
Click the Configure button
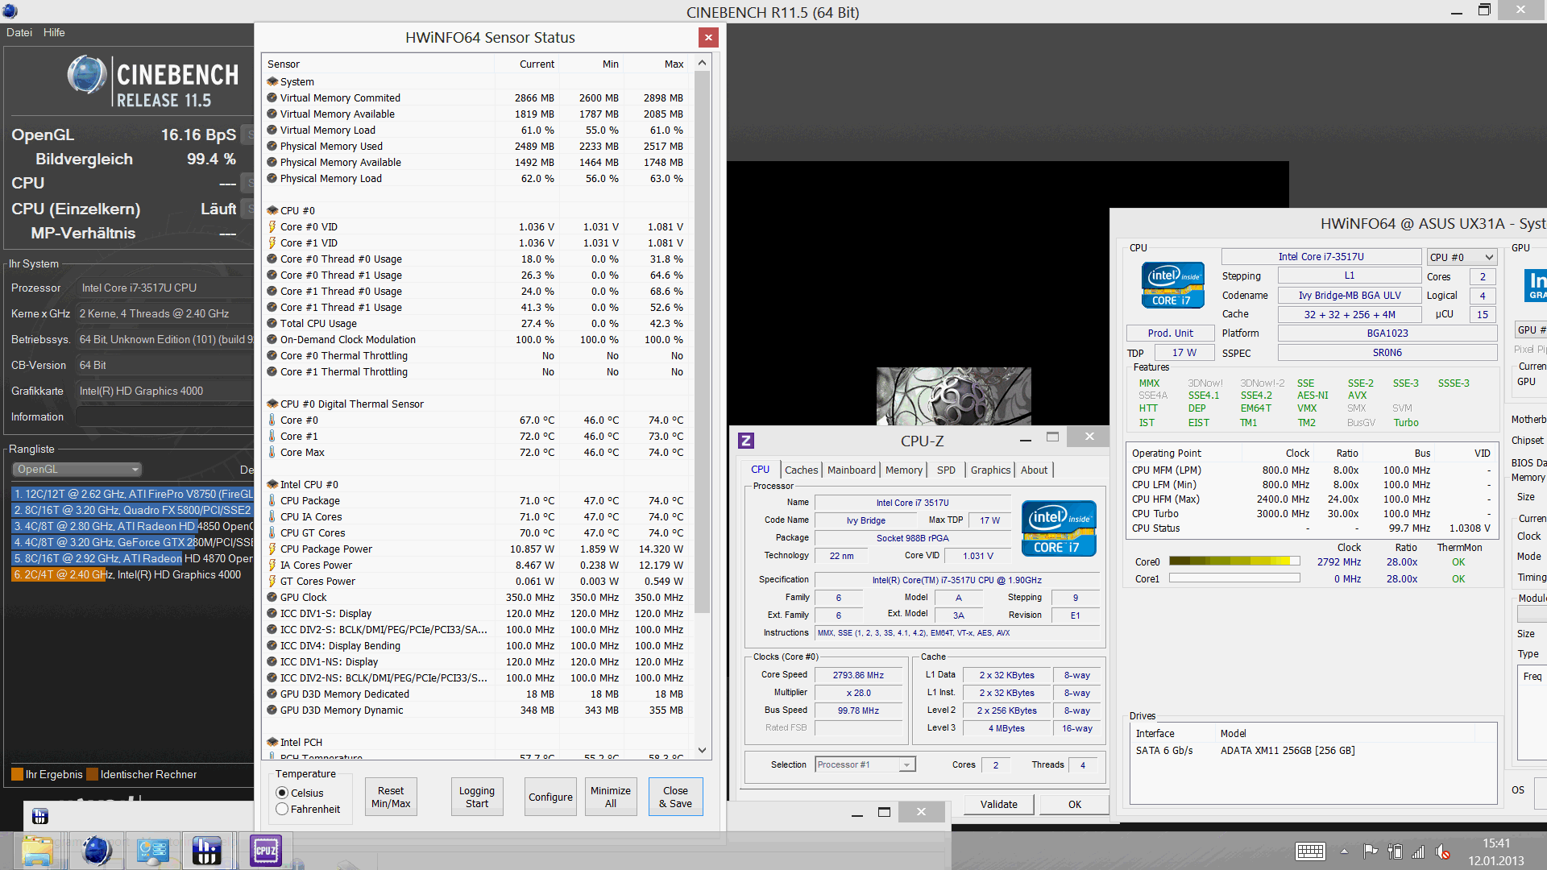coord(550,797)
